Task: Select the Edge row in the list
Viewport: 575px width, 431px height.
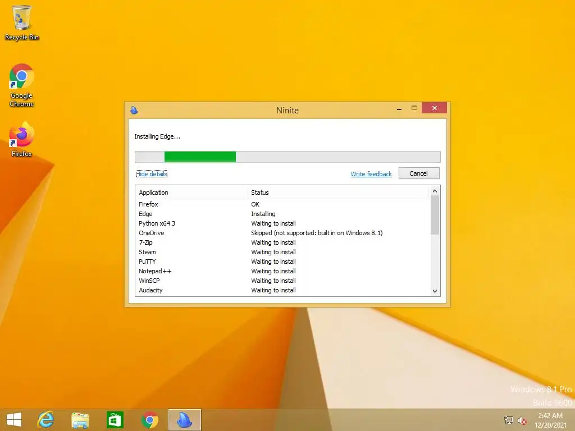Action: tap(283, 214)
